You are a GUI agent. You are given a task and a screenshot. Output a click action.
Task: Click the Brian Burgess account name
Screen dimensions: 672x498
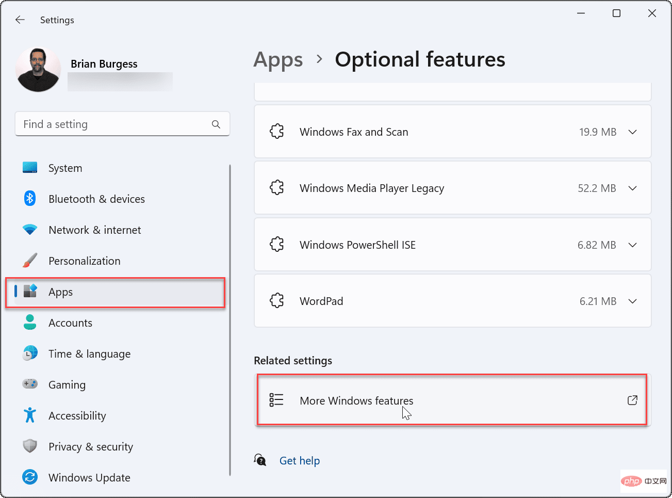pyautogui.click(x=104, y=64)
